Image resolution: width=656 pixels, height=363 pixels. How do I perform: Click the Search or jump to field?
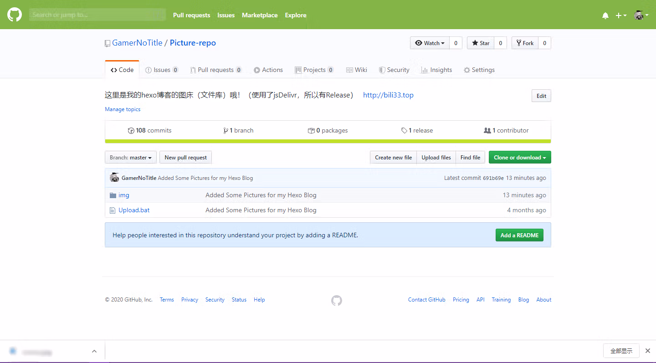97,15
